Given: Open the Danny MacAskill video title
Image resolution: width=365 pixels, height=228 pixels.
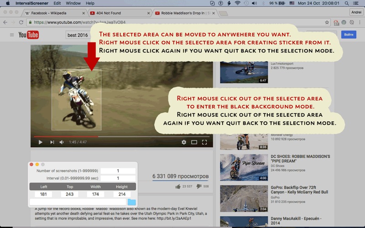Looking at the screenshot, I should click(x=296, y=221).
